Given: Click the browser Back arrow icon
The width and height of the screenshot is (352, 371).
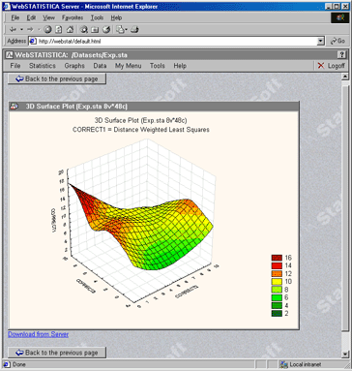Looking at the screenshot, I should click(14, 30).
